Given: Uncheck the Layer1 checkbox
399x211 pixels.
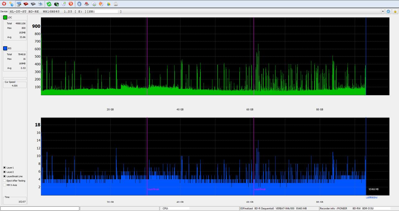Looking at the screenshot, I should (x=5, y=167).
